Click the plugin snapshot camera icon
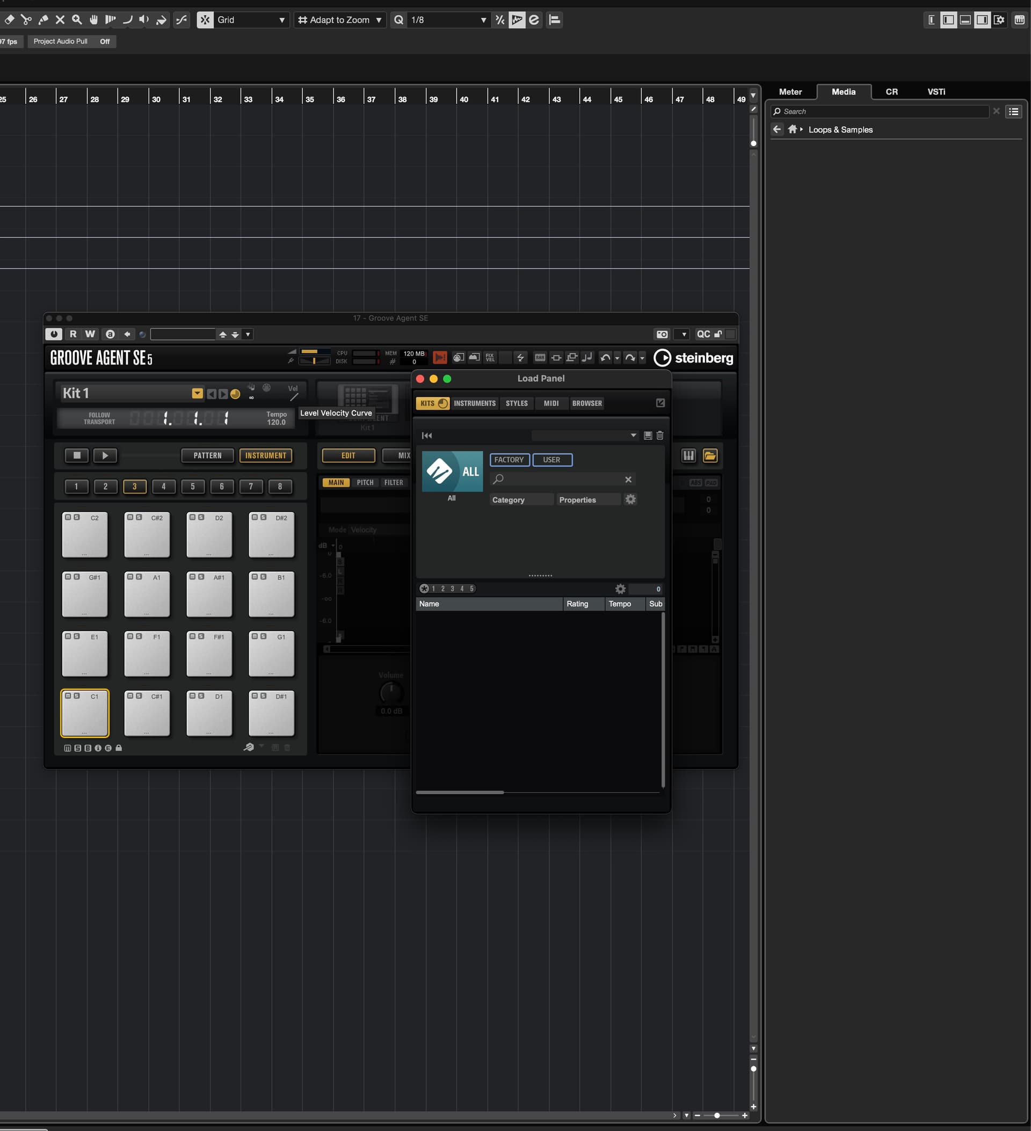Viewport: 1031px width, 1131px height. (662, 335)
